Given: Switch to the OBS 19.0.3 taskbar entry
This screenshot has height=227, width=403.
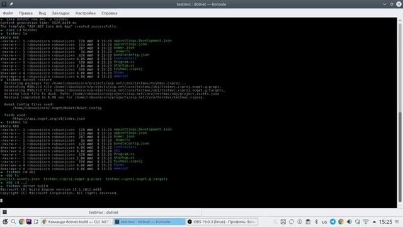Looking at the screenshot, I should coord(222,221).
